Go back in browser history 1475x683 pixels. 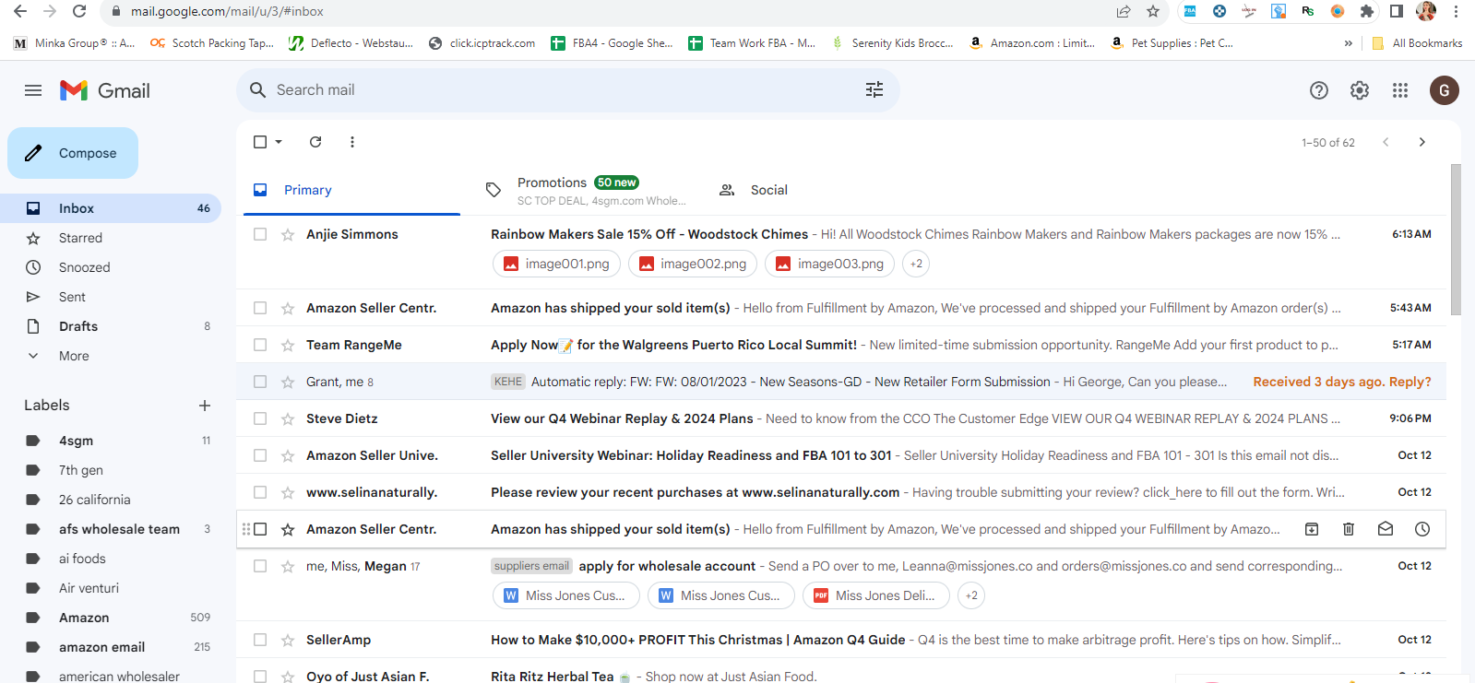click(x=20, y=11)
